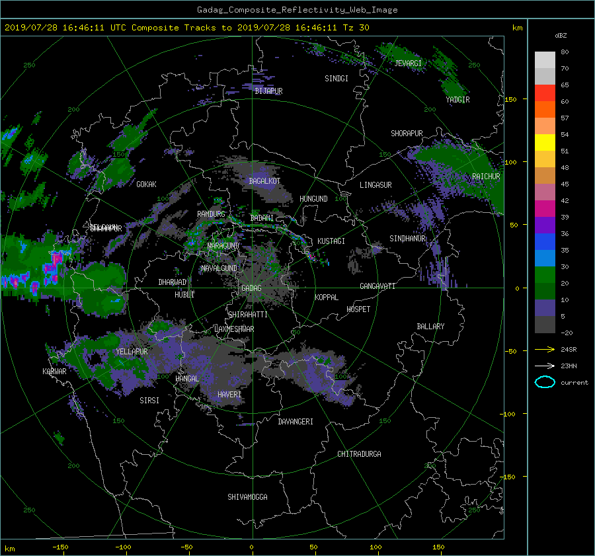Click the BADAMI city label
595x556 pixels.
point(262,218)
